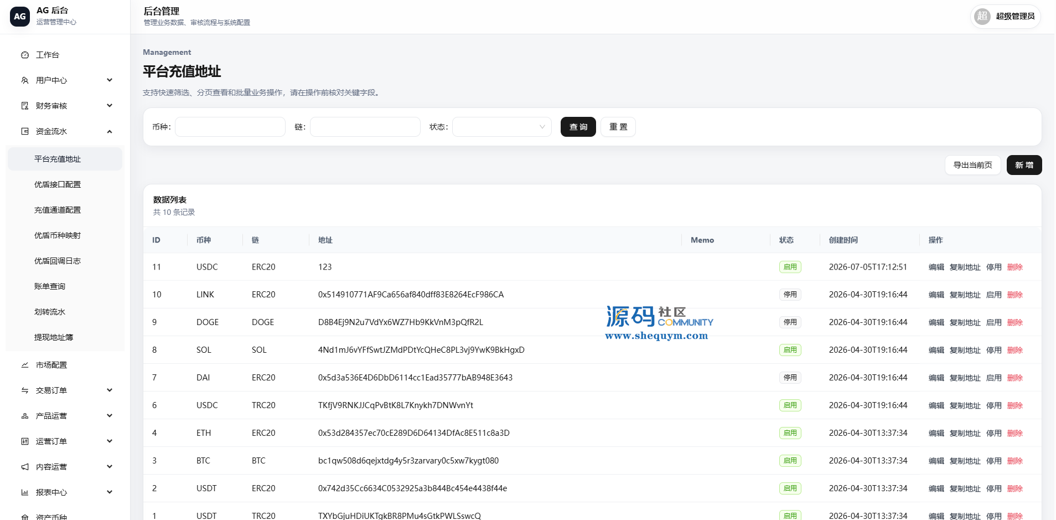
Task: Click the 创建时间 column header
Action: pos(843,240)
